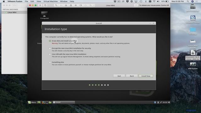
Task: Click VMware network arrows toolbar icon
Action: tap(61, 5)
